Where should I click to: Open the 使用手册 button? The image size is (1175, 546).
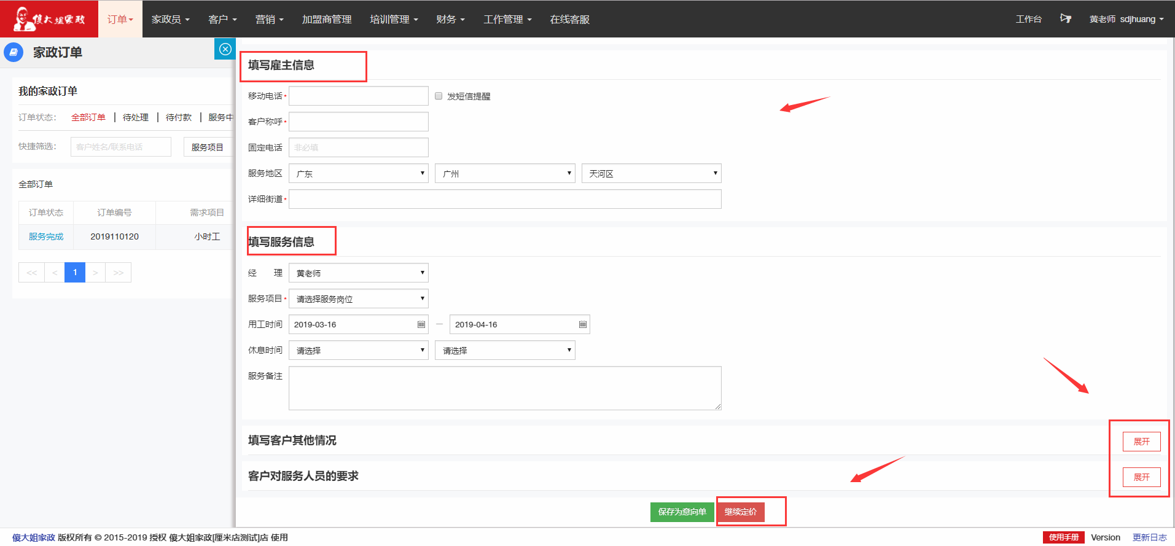click(1064, 537)
